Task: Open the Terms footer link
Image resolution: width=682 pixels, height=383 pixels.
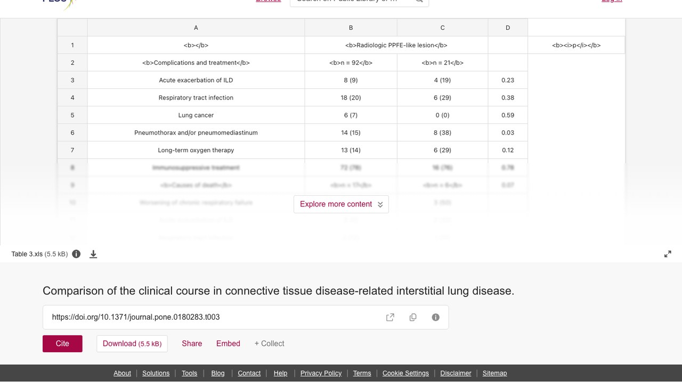Action: click(x=362, y=373)
